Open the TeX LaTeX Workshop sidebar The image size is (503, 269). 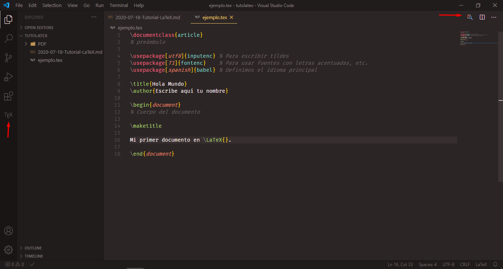(x=8, y=115)
